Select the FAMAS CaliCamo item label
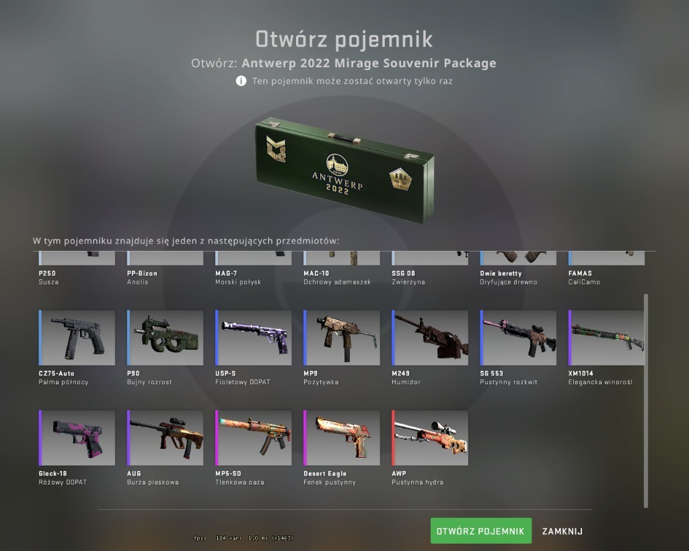Screen dimensions: 689x551 [x=584, y=278]
